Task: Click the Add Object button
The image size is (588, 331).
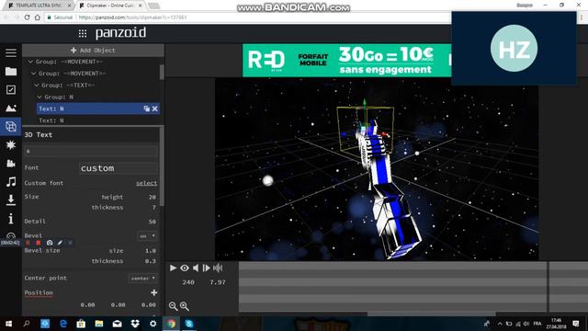Action: coord(93,51)
